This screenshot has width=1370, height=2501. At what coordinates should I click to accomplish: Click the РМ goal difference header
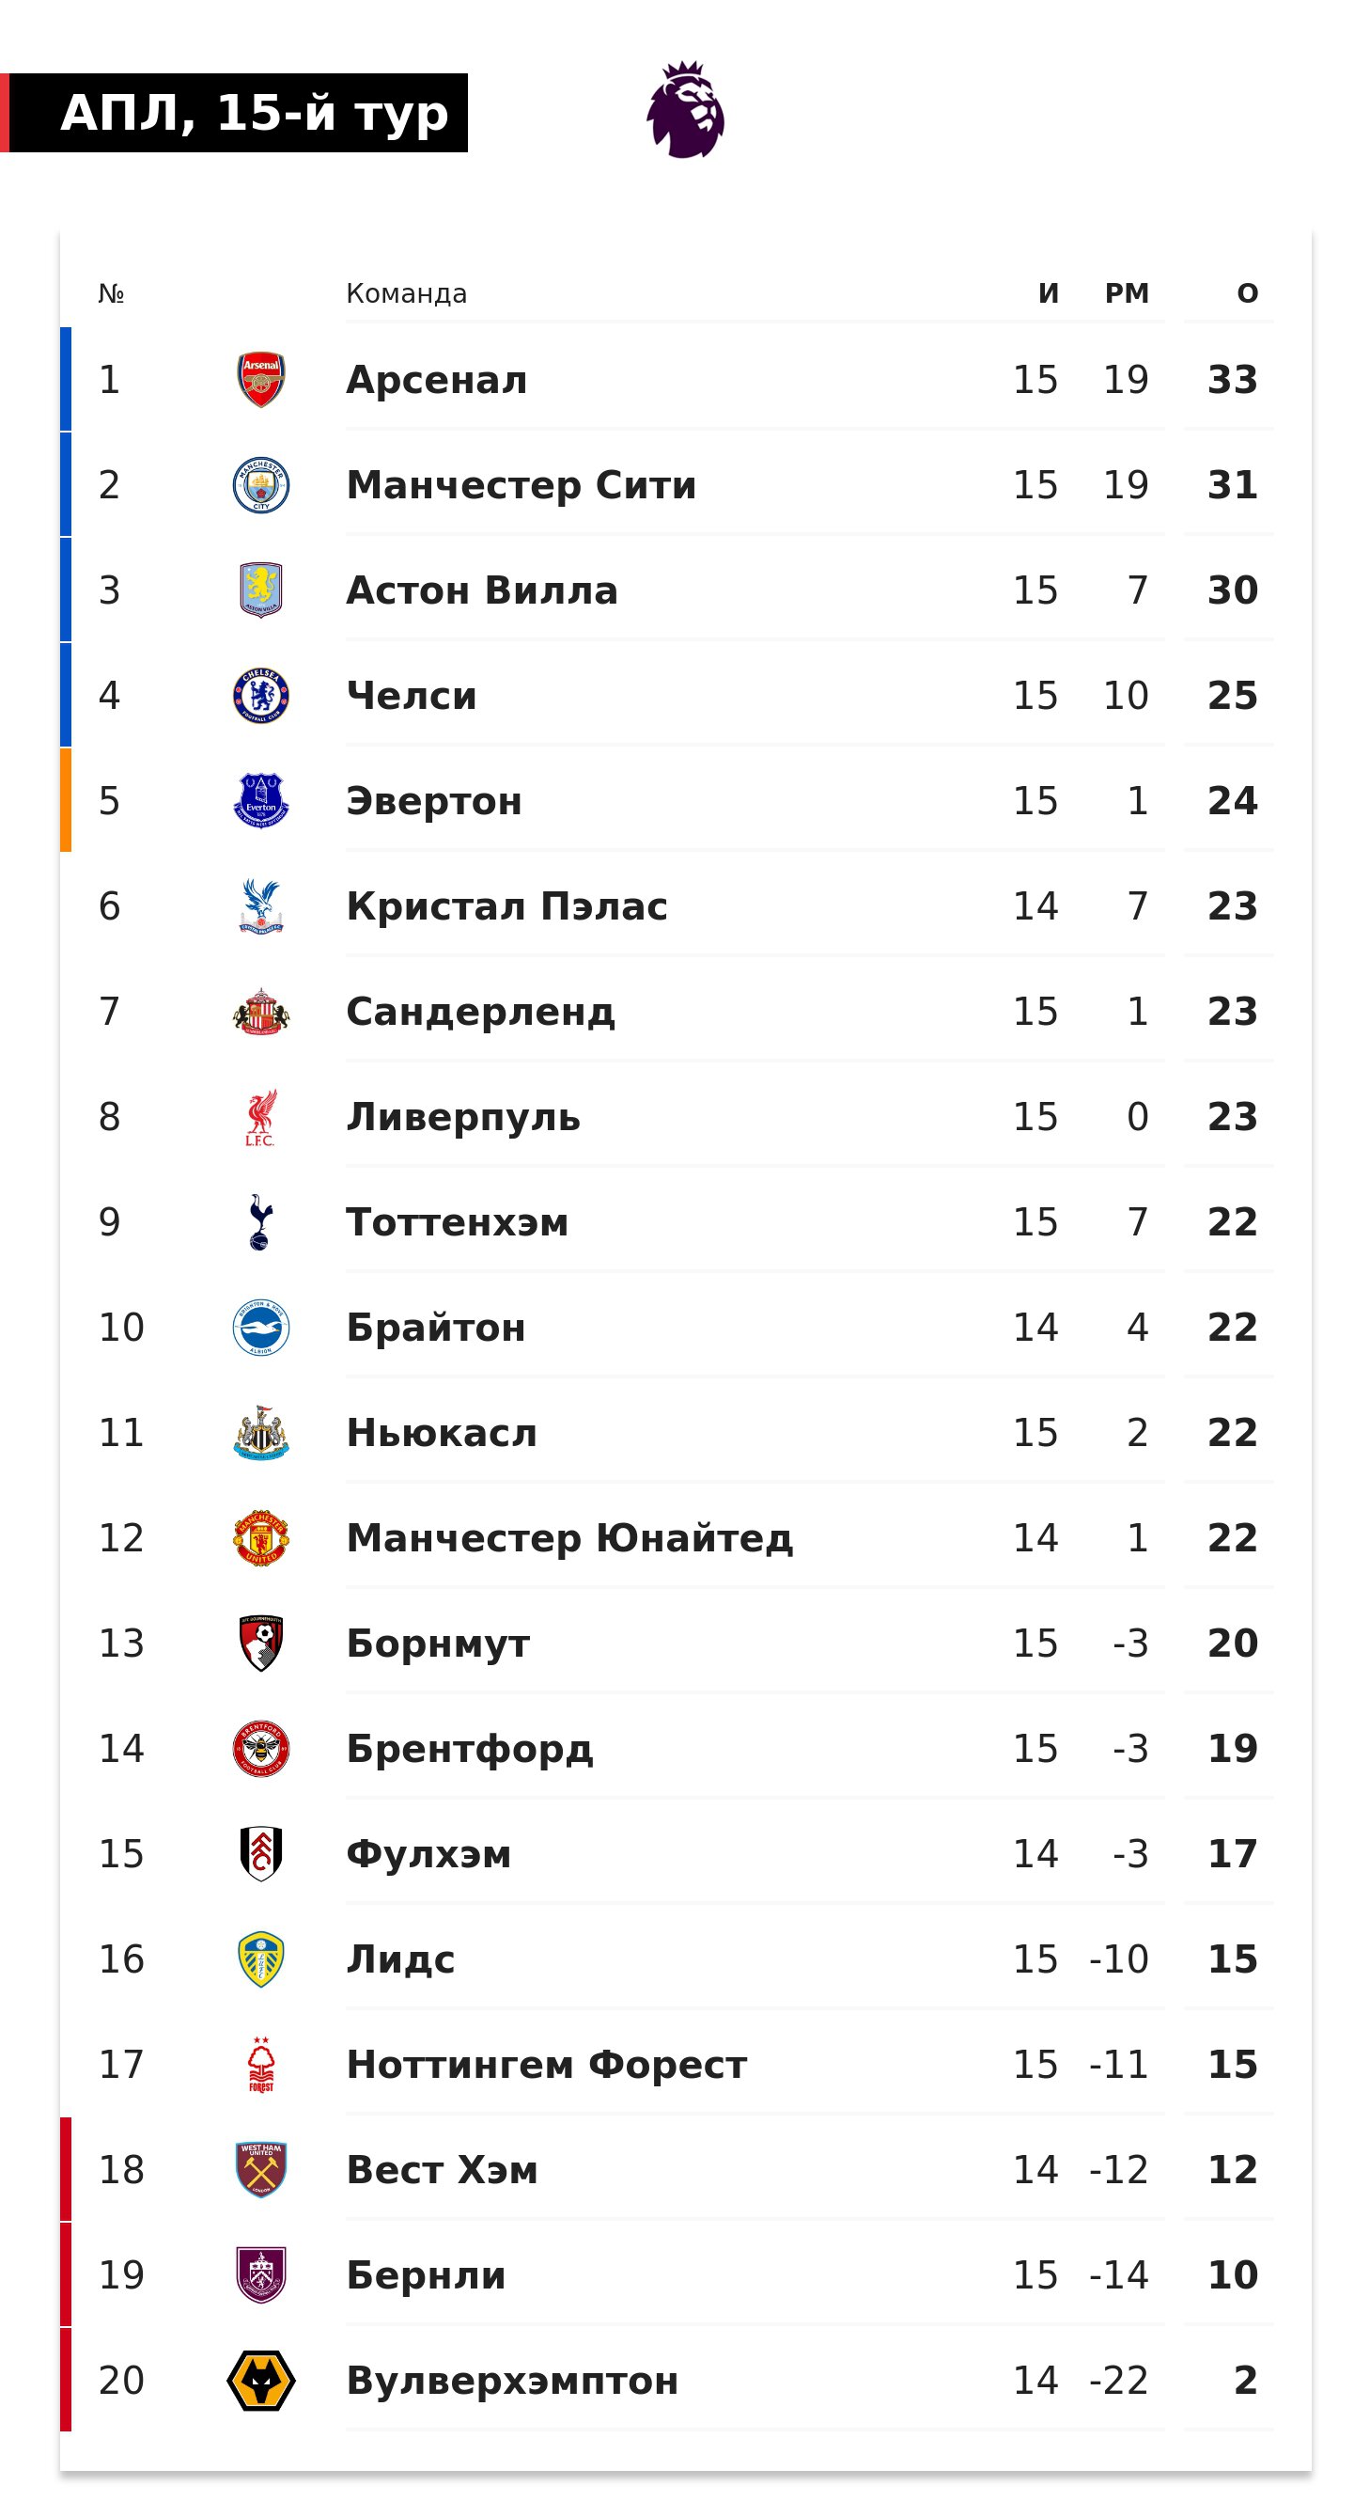point(1127,293)
